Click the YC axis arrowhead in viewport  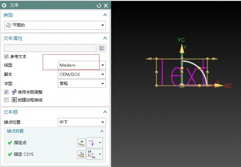click(x=182, y=48)
